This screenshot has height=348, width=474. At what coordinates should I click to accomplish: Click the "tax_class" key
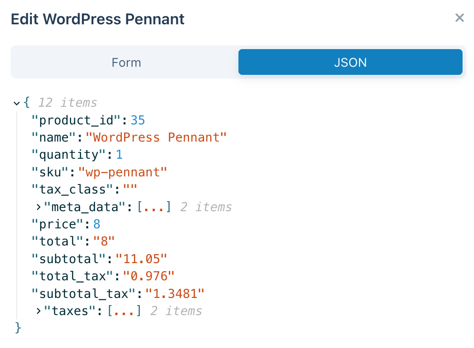pos(72,189)
